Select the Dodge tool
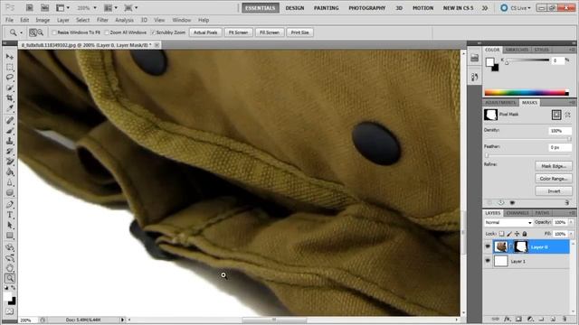Viewport: 579px width, 325px height. (10, 192)
